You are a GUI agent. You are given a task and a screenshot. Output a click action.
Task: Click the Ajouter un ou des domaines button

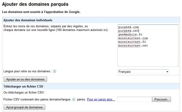25,79
